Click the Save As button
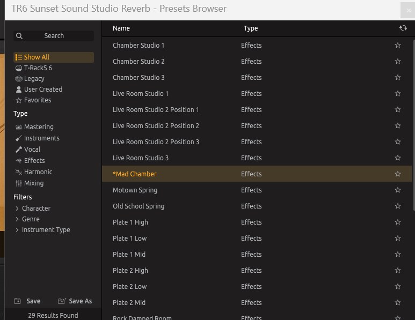The height and width of the screenshot is (320, 415). [x=75, y=301]
